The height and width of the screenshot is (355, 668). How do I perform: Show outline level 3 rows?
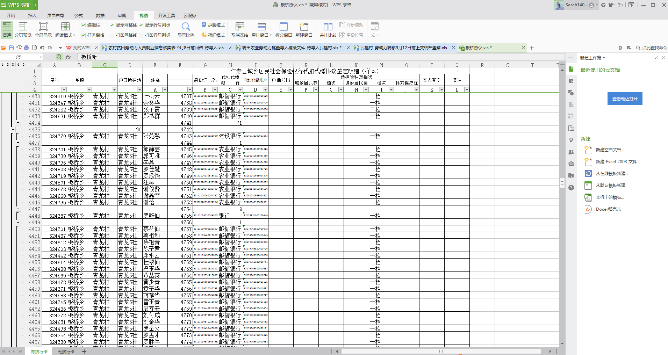(13, 65)
